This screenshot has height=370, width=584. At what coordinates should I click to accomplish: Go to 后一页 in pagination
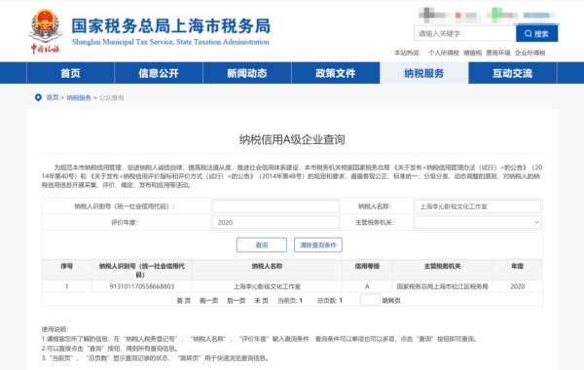(x=237, y=301)
